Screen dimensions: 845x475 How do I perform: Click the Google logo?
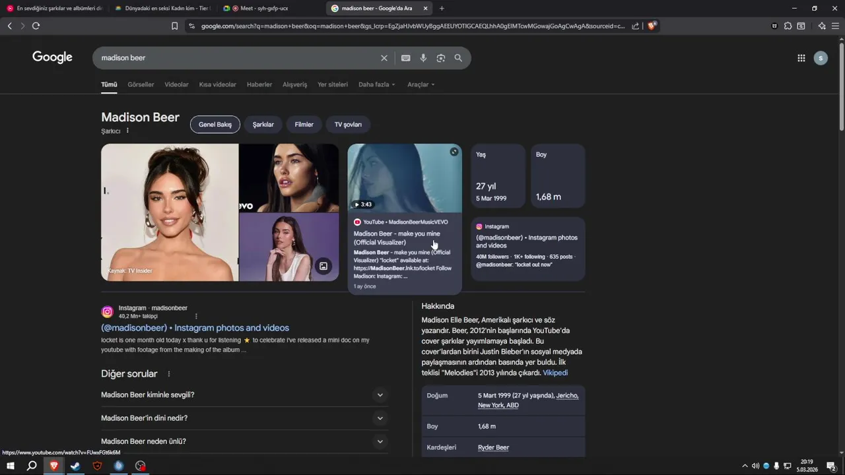pyautogui.click(x=52, y=57)
